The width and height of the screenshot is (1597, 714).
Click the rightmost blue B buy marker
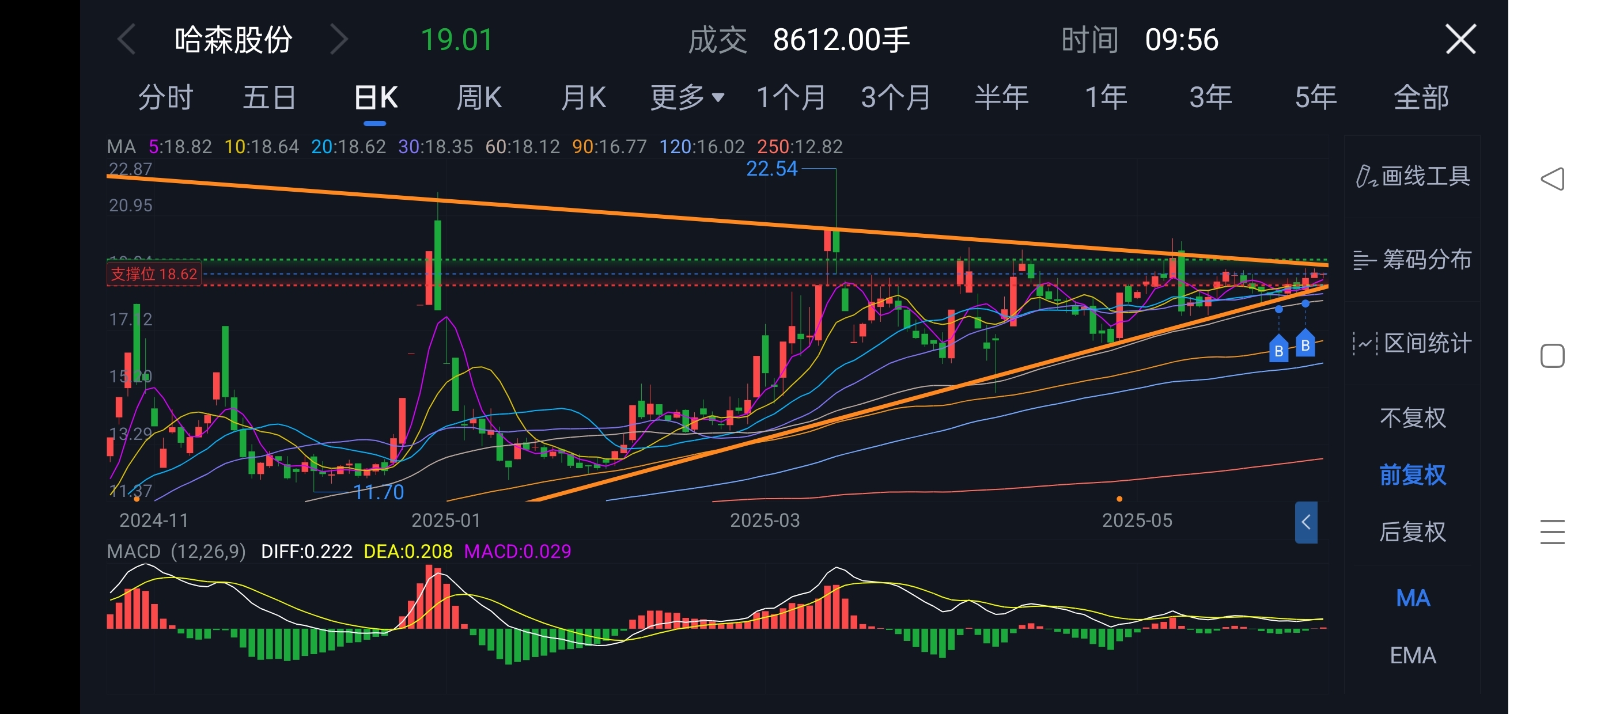[1305, 344]
